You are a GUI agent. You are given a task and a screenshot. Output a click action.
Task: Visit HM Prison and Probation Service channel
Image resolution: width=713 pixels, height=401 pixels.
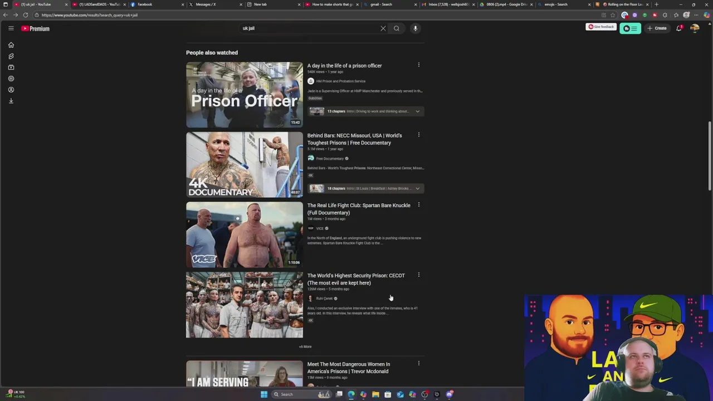coord(340,81)
